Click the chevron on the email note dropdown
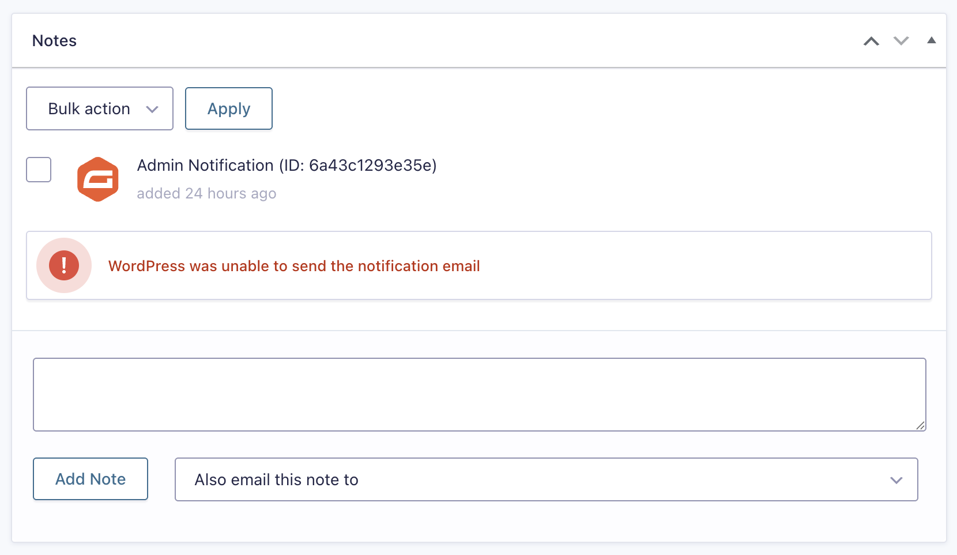The width and height of the screenshot is (957, 555). tap(896, 480)
